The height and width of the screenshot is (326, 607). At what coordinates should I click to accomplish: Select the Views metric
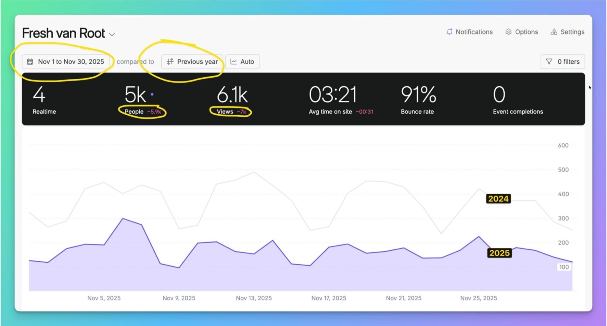click(232, 99)
